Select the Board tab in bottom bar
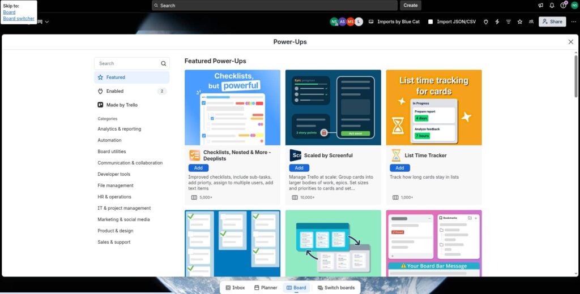Screen dimensions: 580x294 (296, 288)
